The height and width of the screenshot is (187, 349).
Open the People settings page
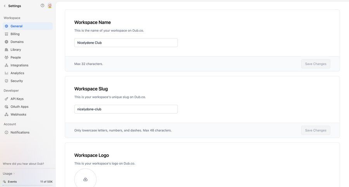coord(28,58)
